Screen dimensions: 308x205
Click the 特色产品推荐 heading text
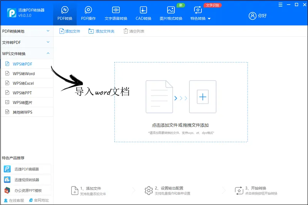click(13, 158)
